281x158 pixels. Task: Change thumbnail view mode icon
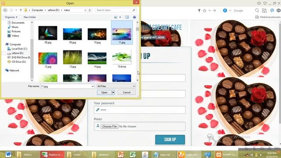(116, 17)
